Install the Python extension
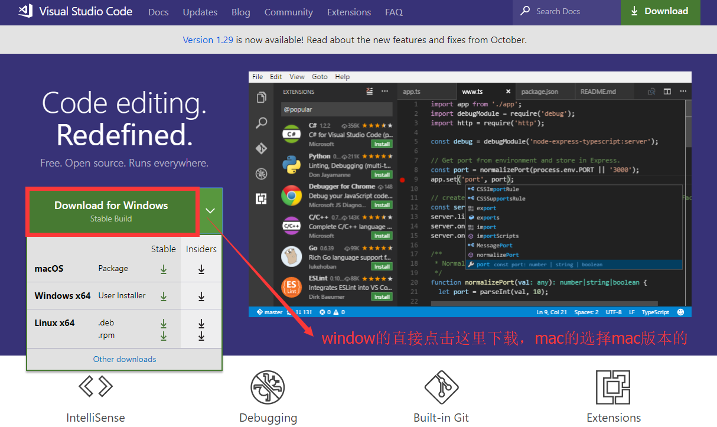This screenshot has height=427, width=717. tap(382, 175)
